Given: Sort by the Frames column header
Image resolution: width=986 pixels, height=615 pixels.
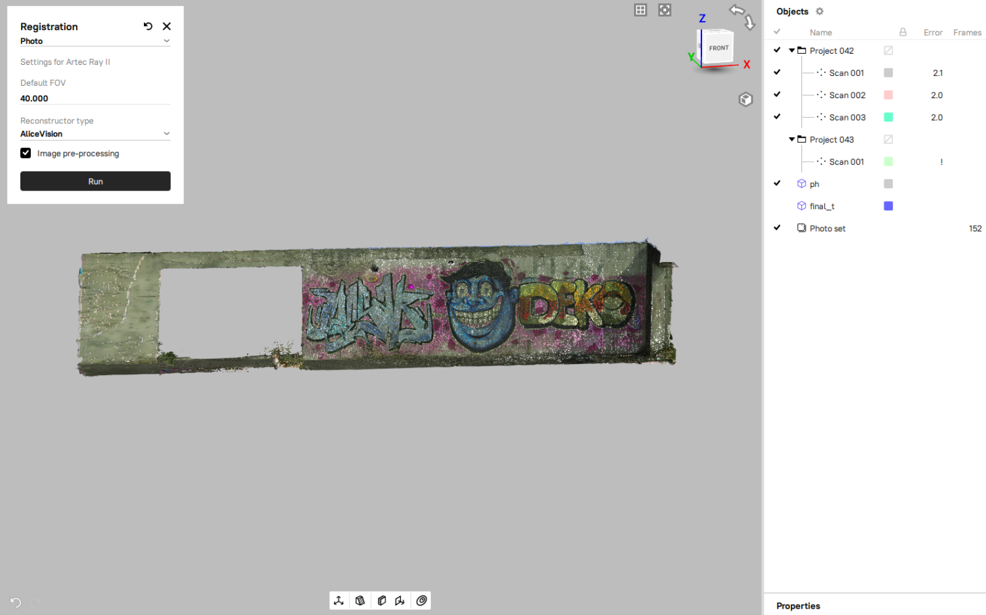Looking at the screenshot, I should (967, 33).
